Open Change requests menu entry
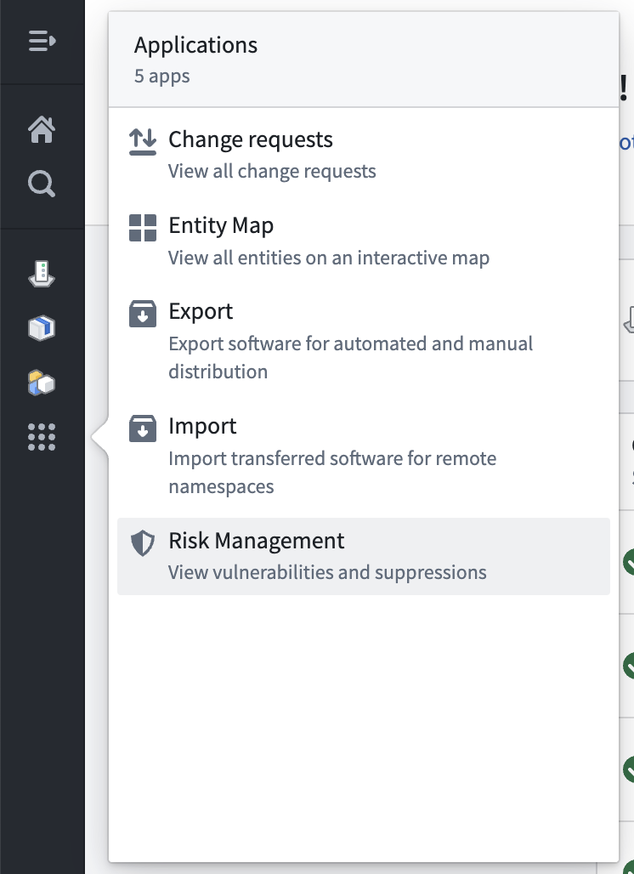This screenshot has height=874, width=634. coord(364,155)
